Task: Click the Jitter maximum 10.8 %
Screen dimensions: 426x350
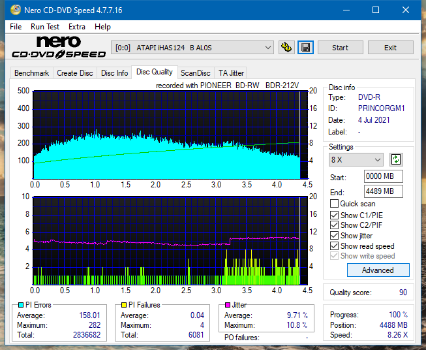Action: [x=297, y=325]
